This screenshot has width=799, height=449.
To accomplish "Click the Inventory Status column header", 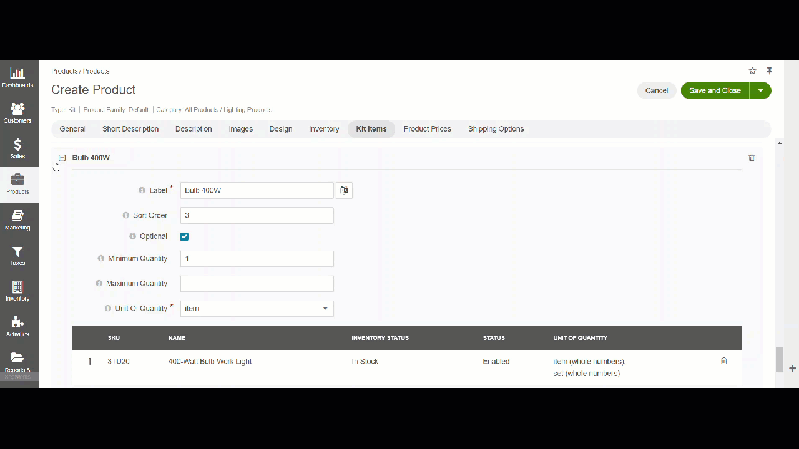I will [380, 338].
